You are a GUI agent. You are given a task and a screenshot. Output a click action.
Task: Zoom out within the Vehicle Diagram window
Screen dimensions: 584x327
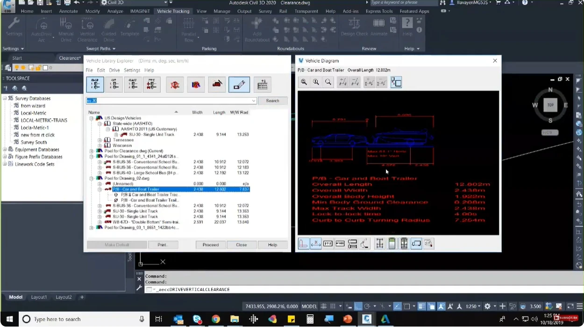click(x=327, y=82)
